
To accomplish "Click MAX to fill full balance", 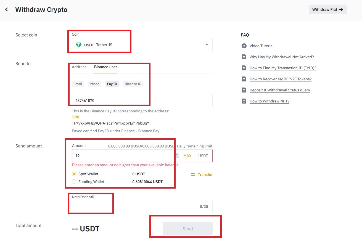I will tap(187, 156).
